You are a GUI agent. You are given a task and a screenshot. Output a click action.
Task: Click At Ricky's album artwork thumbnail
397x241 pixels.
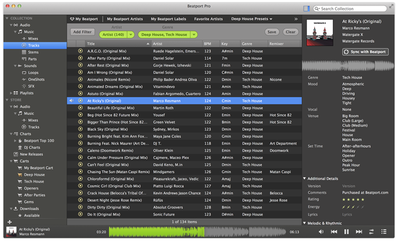[x=319, y=32]
